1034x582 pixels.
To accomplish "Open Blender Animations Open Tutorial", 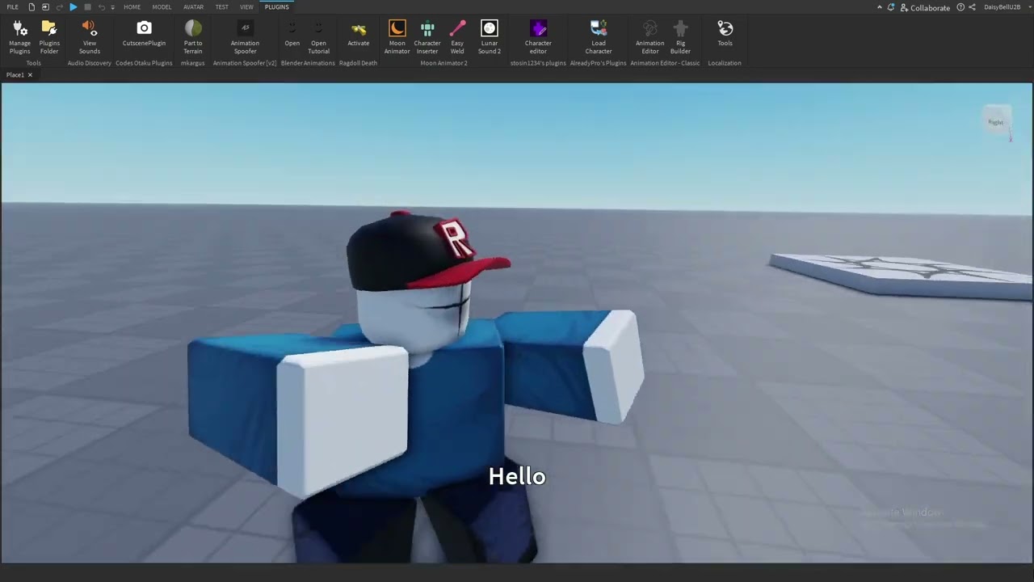I will pyautogui.click(x=318, y=37).
